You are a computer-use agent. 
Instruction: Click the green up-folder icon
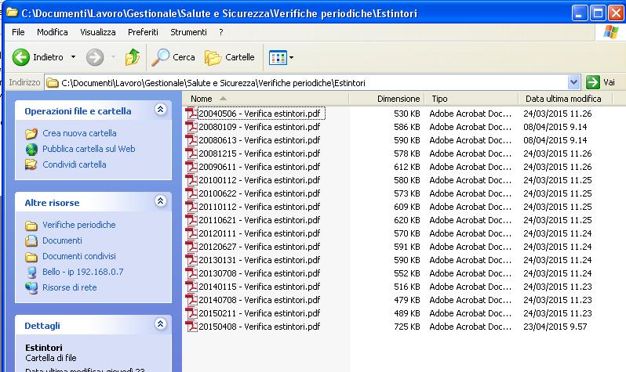(x=133, y=57)
